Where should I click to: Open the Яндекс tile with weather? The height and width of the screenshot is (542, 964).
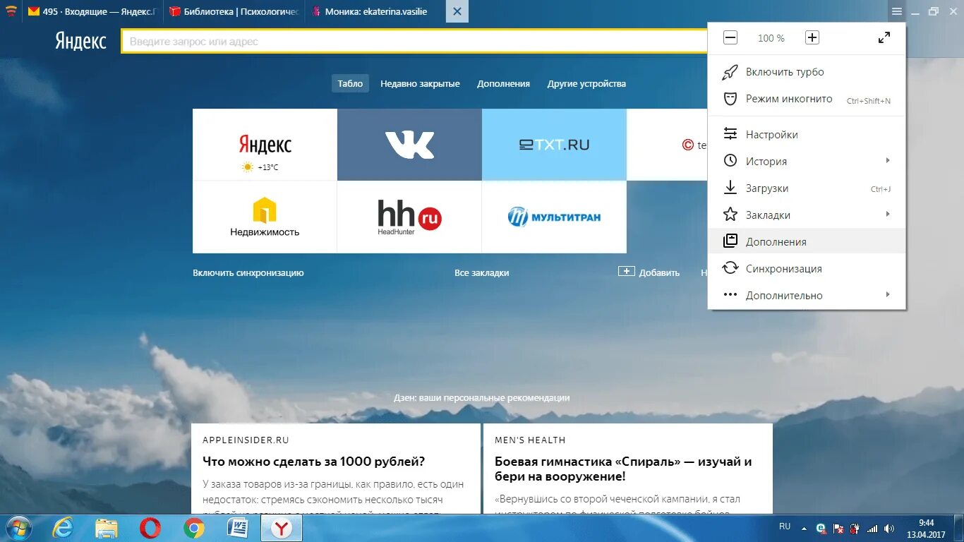[265, 145]
